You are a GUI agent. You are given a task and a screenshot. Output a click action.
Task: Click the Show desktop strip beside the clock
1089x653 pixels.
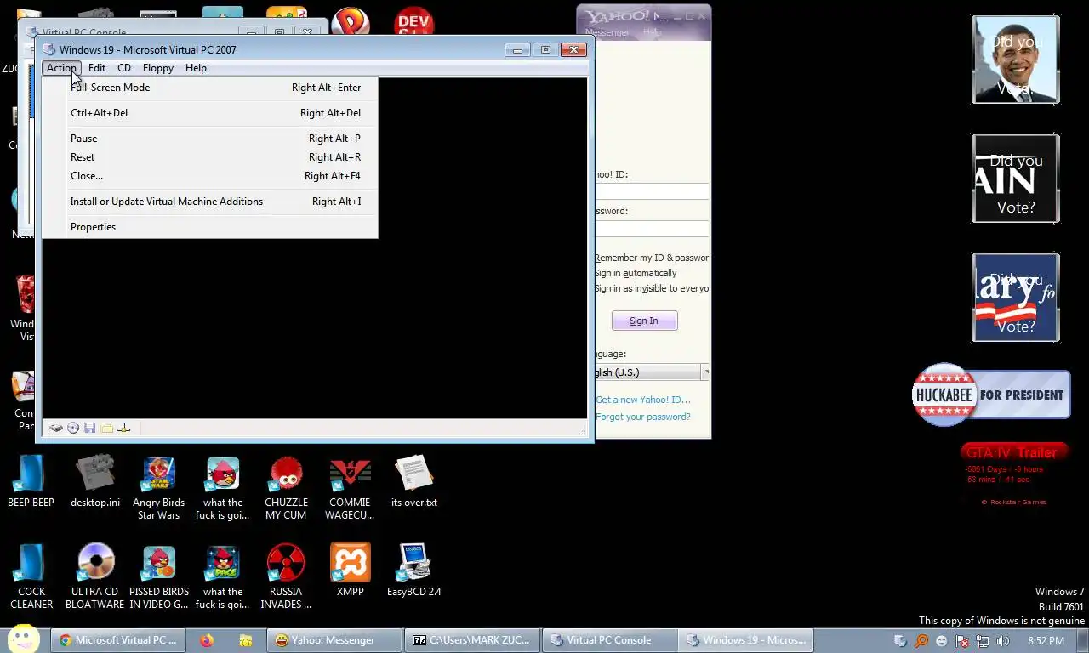point(1082,640)
